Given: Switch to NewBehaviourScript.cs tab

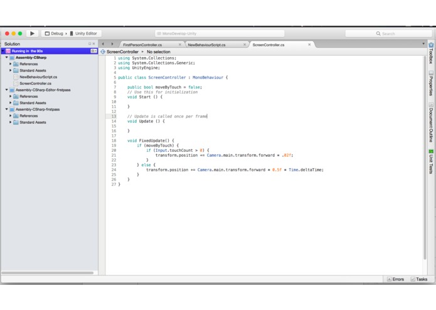Looking at the screenshot, I should coord(206,45).
